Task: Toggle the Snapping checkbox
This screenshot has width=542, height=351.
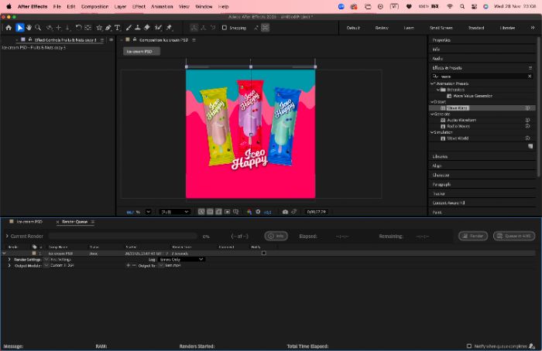Action: (225, 28)
